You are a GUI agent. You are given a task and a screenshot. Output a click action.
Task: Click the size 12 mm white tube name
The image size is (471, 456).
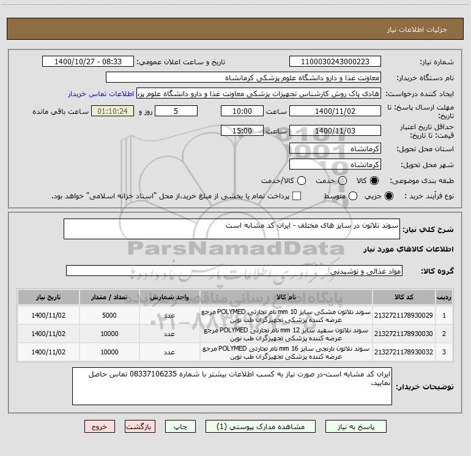[286, 334]
